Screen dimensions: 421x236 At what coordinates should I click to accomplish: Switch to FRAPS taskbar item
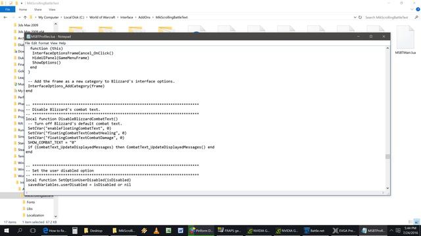point(230,230)
